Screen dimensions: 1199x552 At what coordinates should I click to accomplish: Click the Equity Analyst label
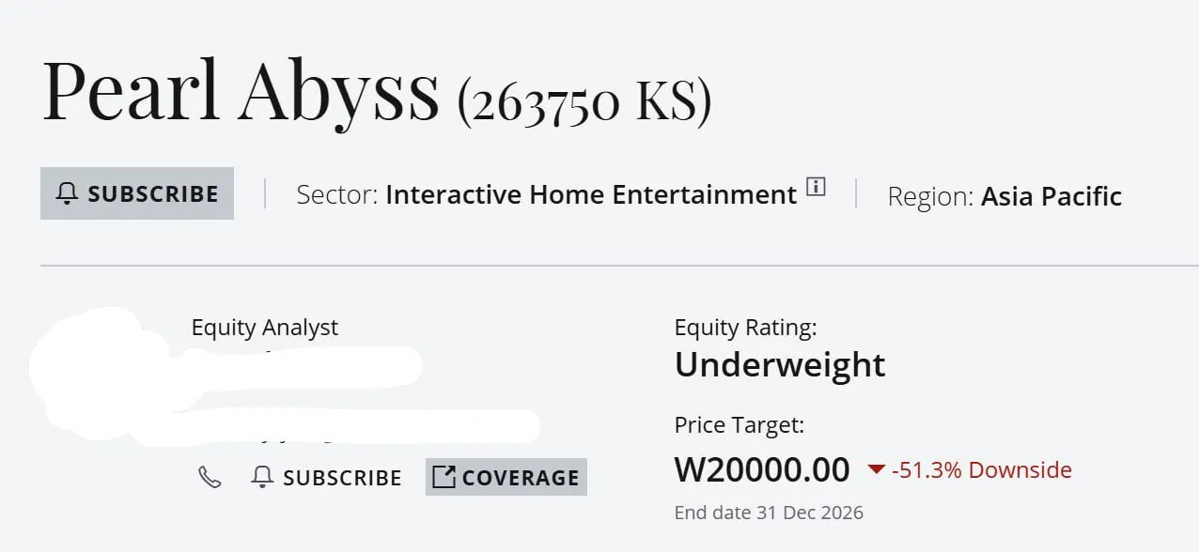point(265,328)
